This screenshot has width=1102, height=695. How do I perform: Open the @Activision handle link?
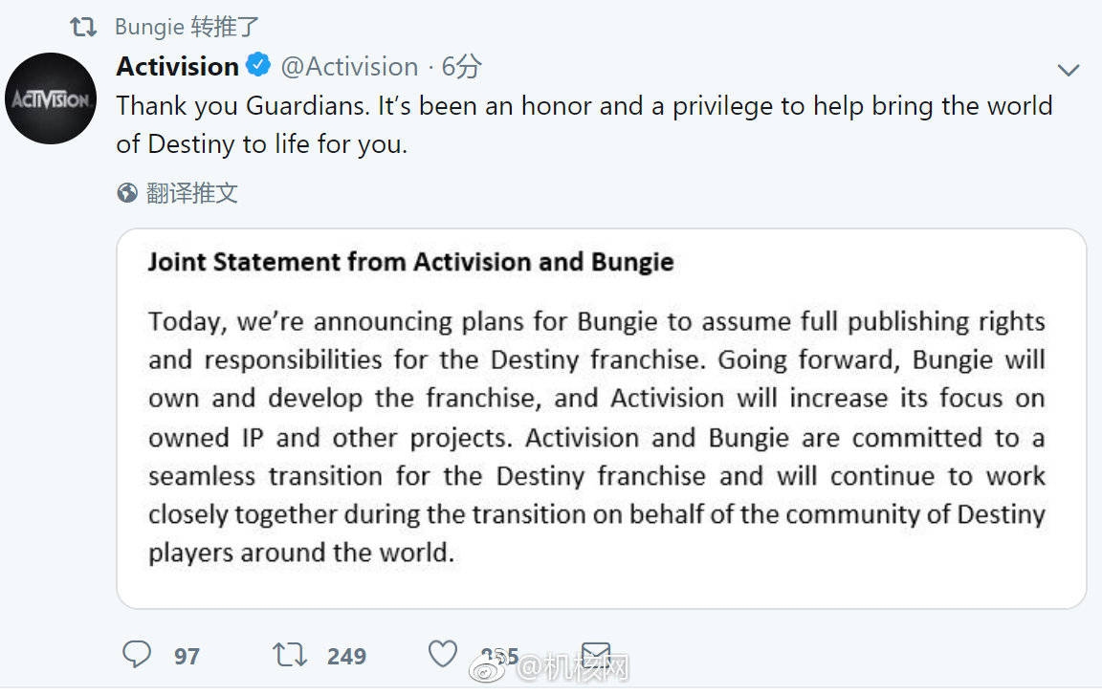coord(349,67)
